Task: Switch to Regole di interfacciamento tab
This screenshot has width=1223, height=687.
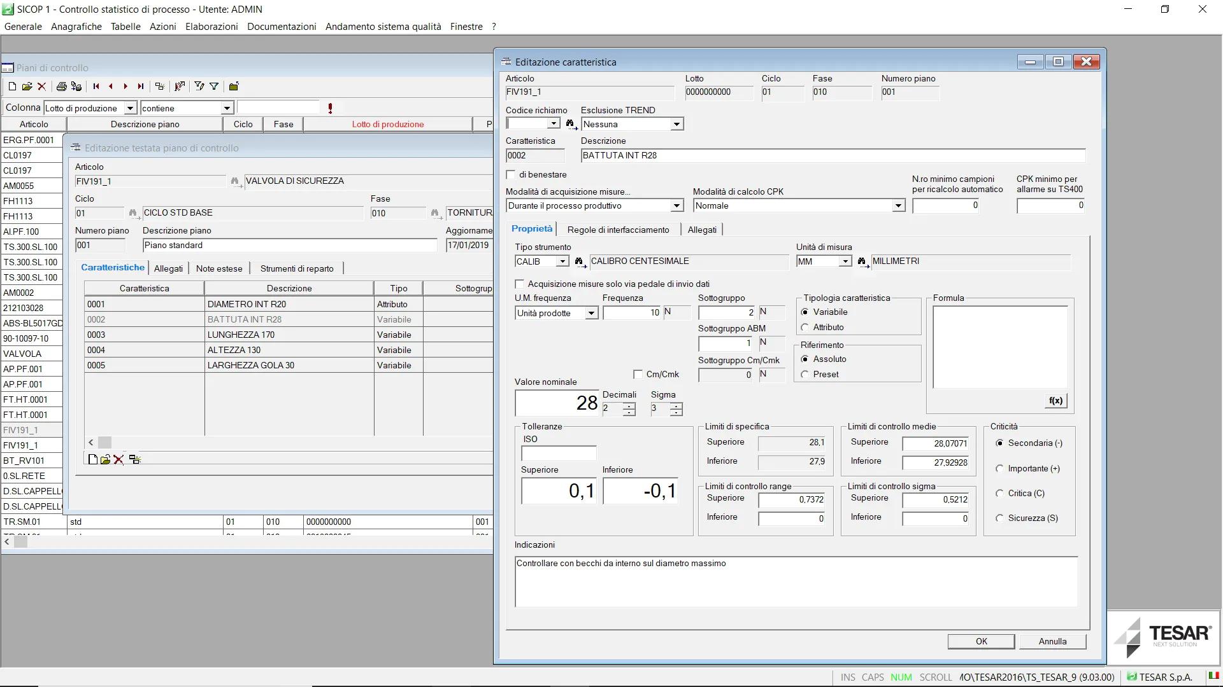Action: pyautogui.click(x=618, y=230)
